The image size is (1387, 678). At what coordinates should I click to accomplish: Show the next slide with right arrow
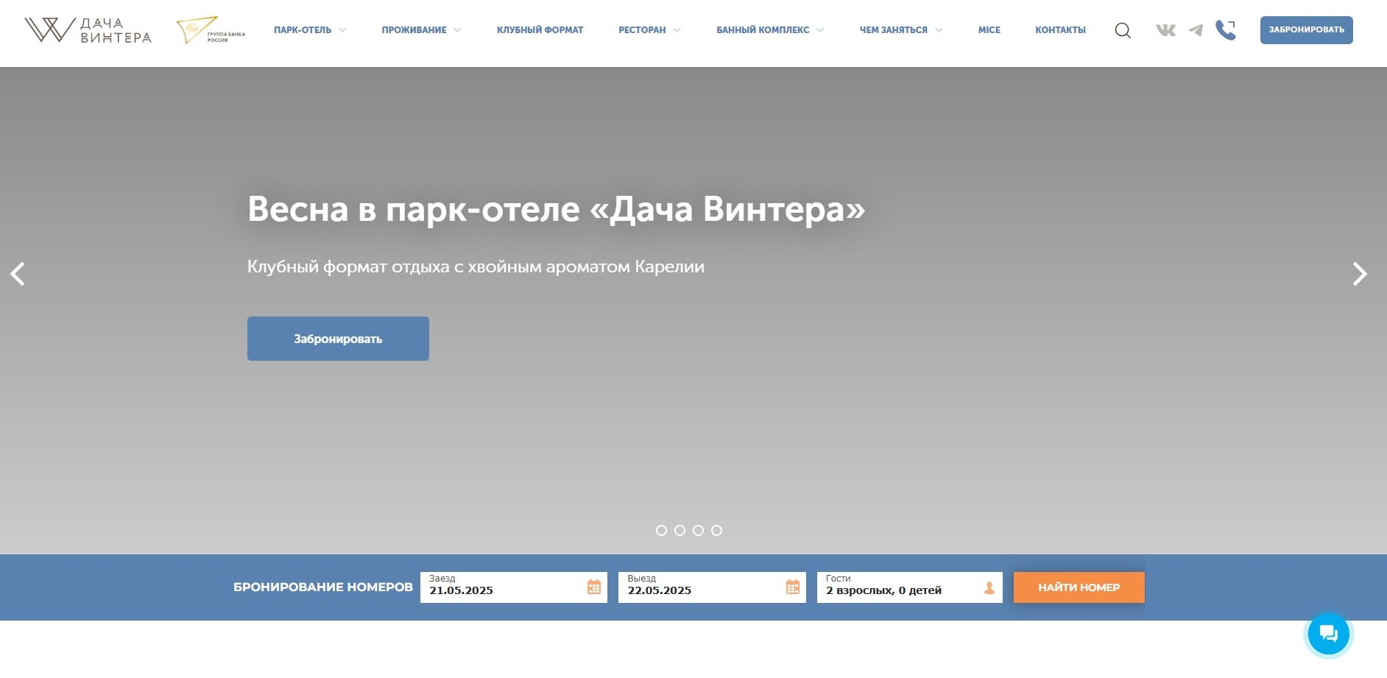[1359, 274]
